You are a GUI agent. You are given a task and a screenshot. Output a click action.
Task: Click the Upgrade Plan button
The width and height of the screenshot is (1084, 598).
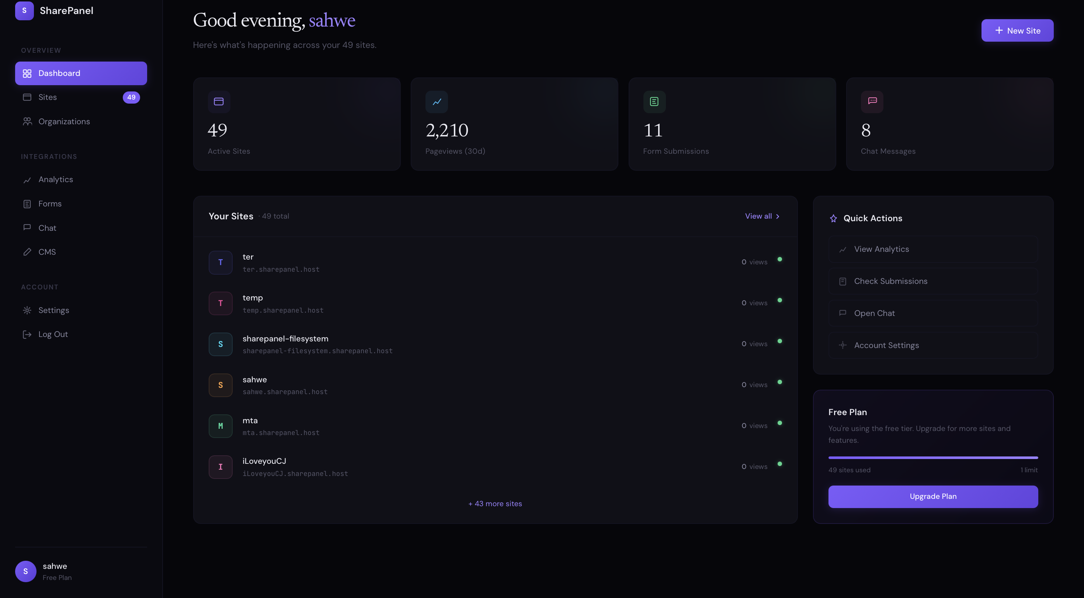(x=932, y=496)
